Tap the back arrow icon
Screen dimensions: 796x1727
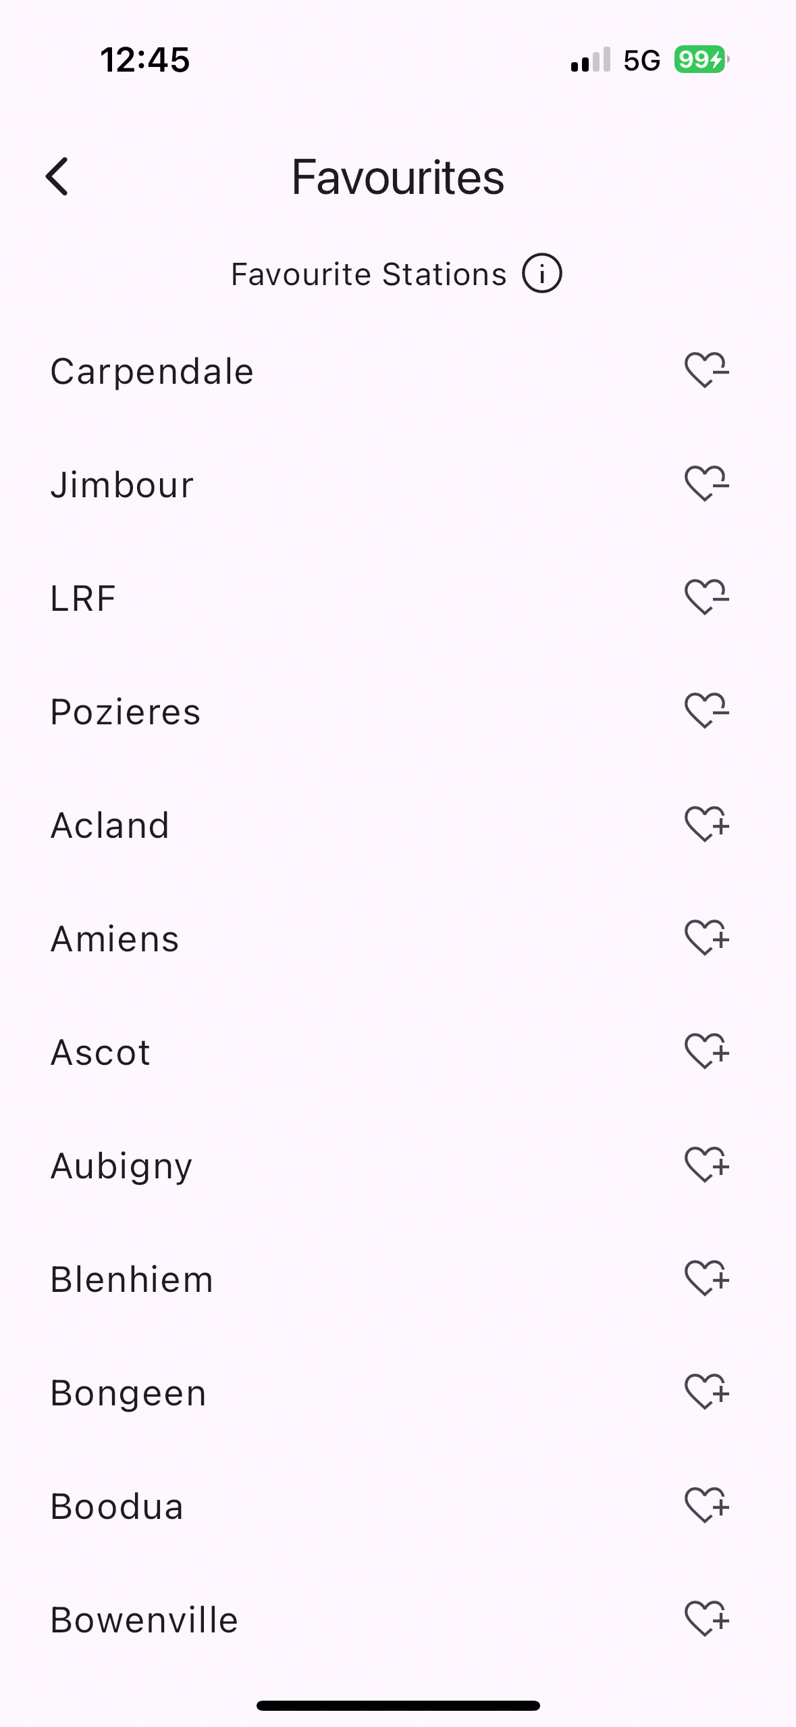57,177
